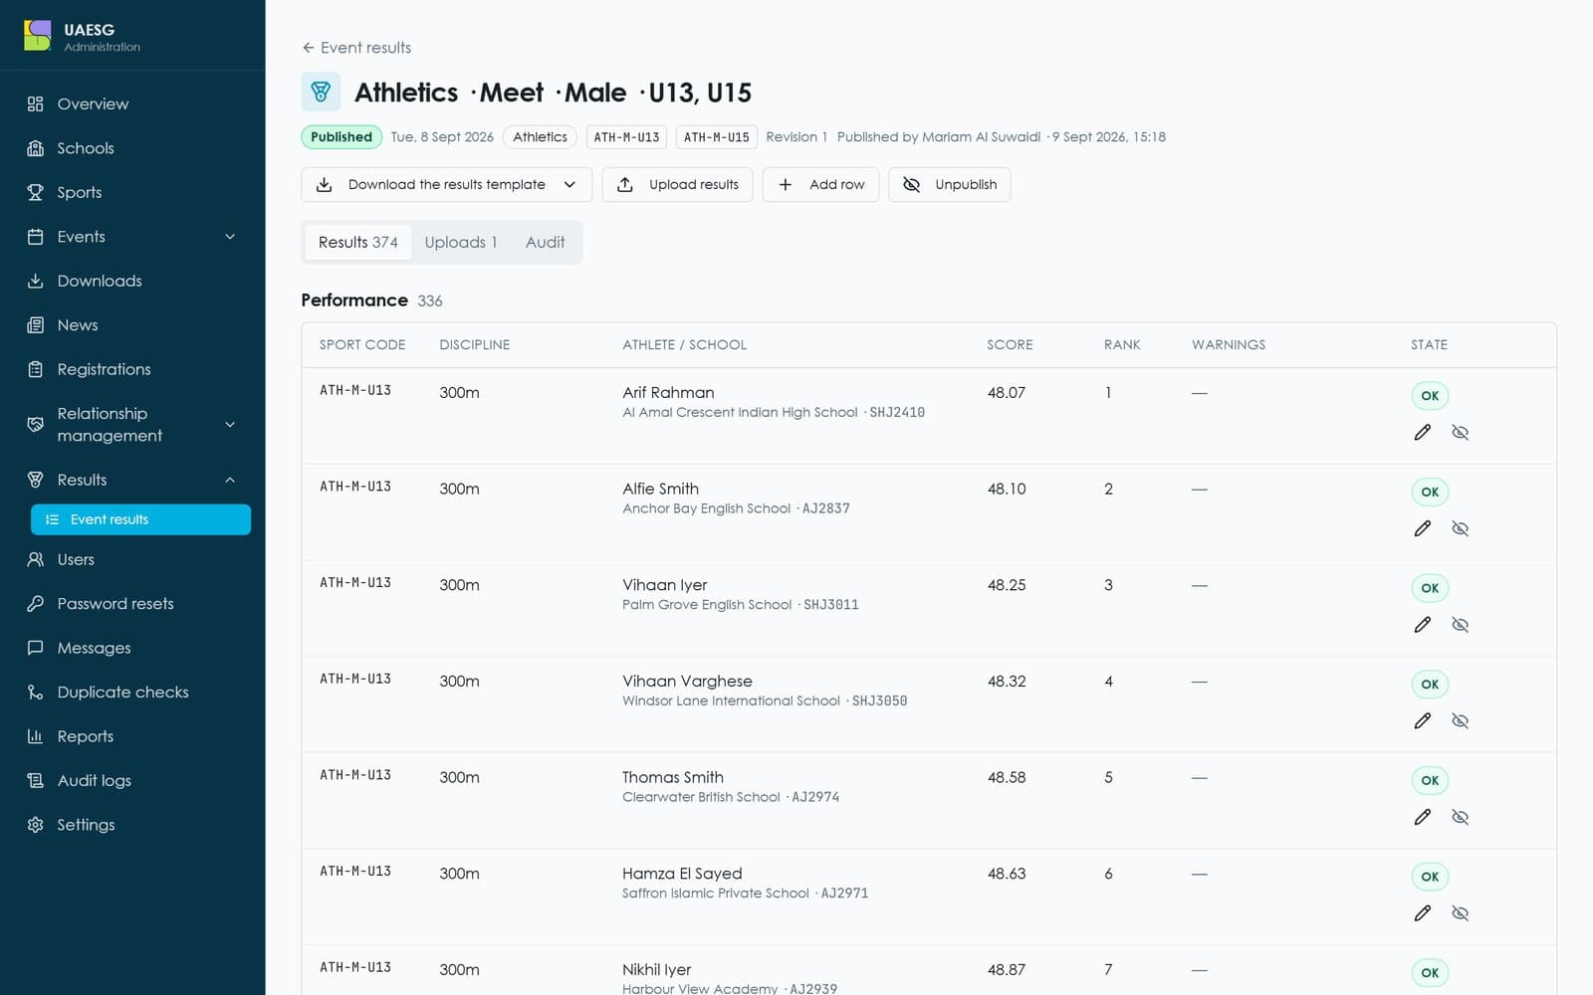Open the News section

(x=132, y=325)
